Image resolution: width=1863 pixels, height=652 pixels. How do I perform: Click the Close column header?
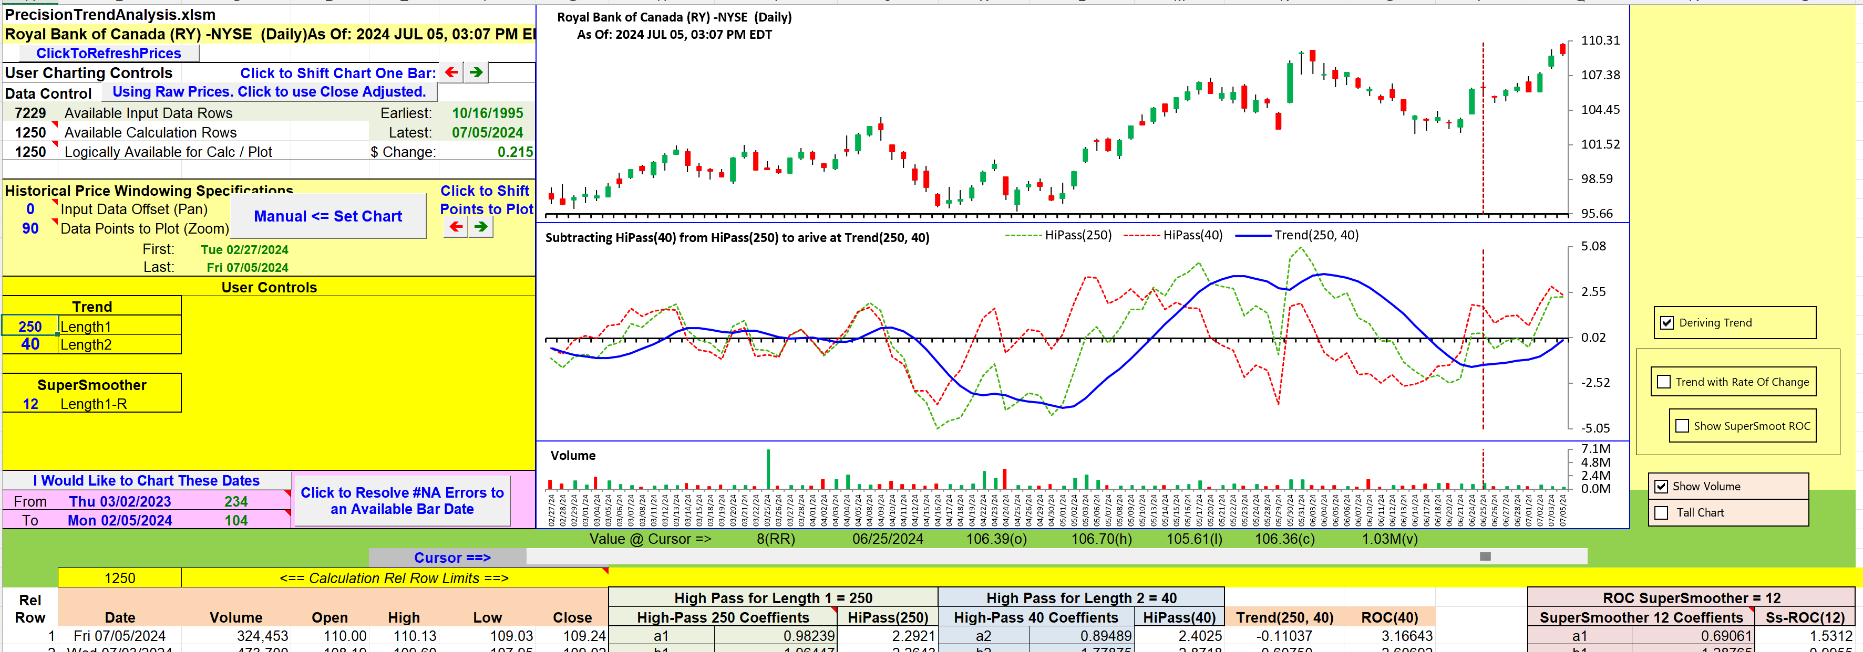pos(572,617)
